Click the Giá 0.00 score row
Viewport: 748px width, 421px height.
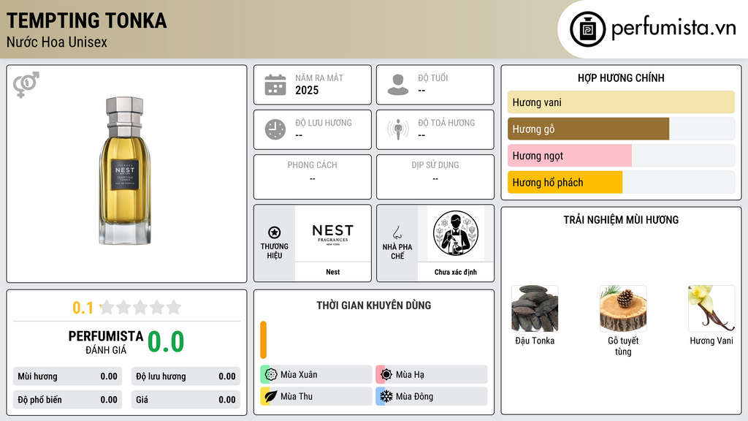186,400
